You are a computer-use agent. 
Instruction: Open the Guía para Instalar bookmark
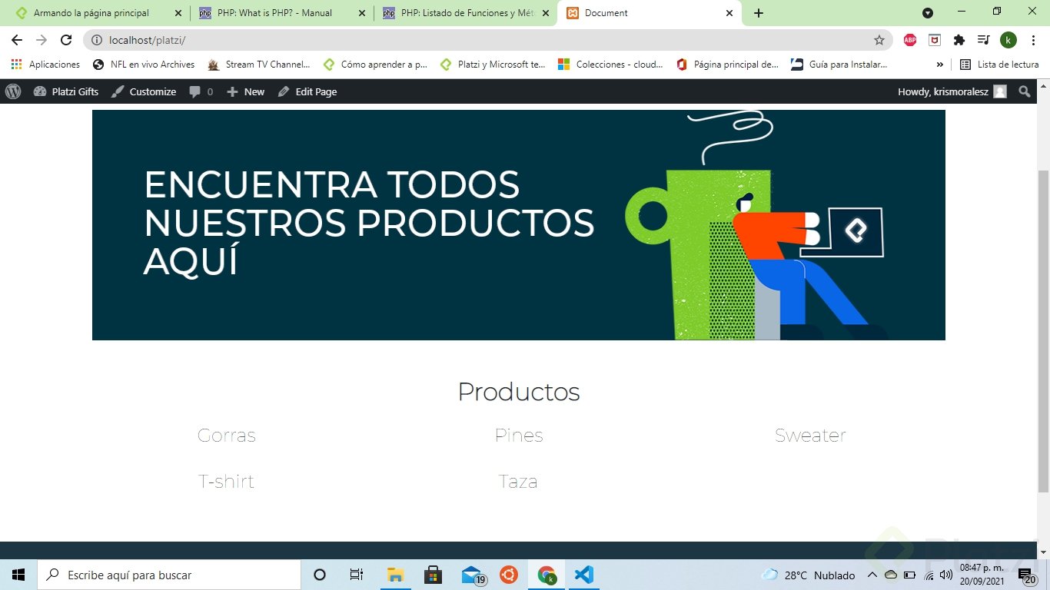839,65
